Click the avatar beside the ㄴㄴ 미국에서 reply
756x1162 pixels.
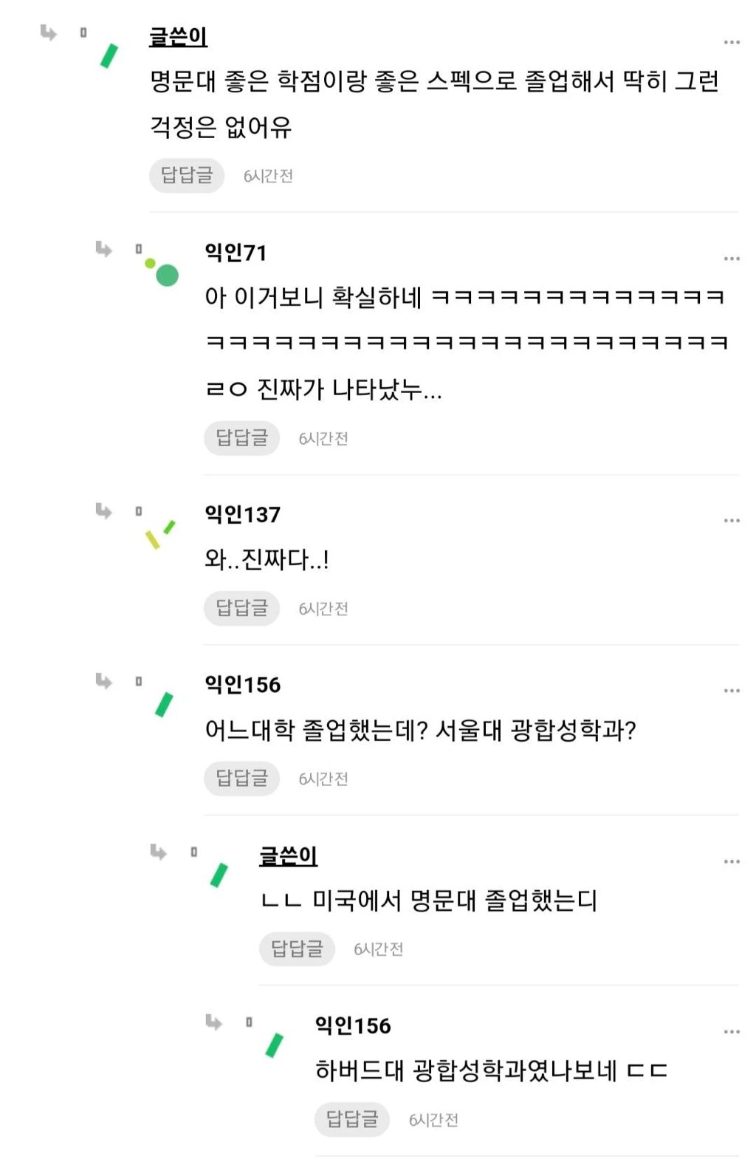pos(219,875)
